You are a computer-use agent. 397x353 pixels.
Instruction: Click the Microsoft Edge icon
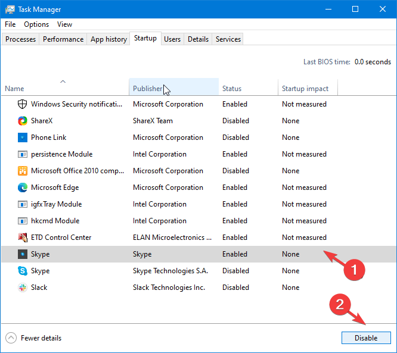point(22,188)
